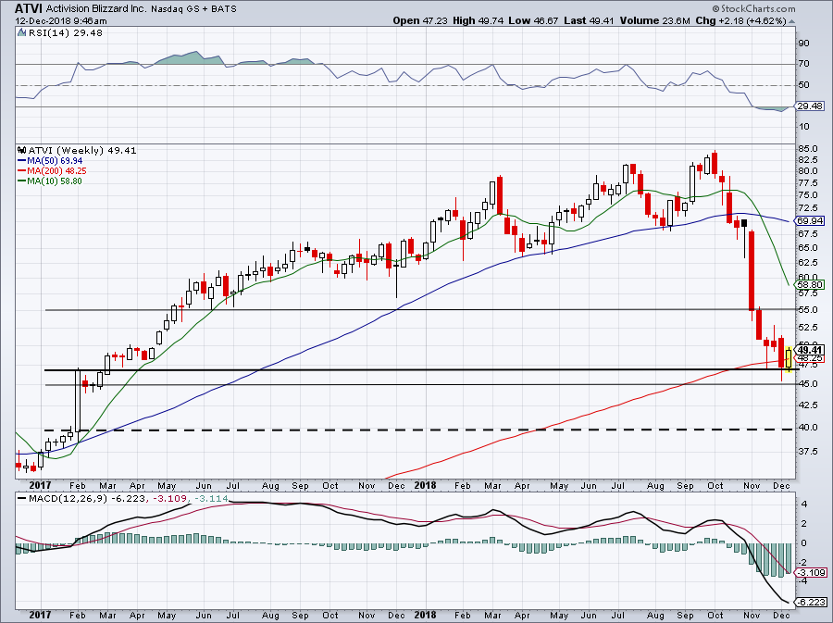
Task: Click the -6.223 tag on MACD axis
Action: point(811,602)
